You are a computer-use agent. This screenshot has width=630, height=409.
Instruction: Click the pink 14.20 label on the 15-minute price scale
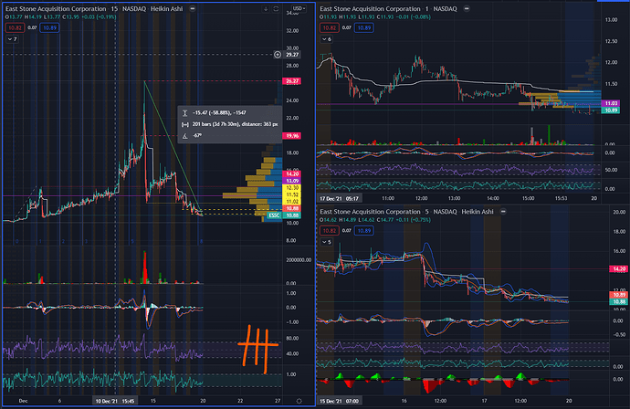click(292, 174)
